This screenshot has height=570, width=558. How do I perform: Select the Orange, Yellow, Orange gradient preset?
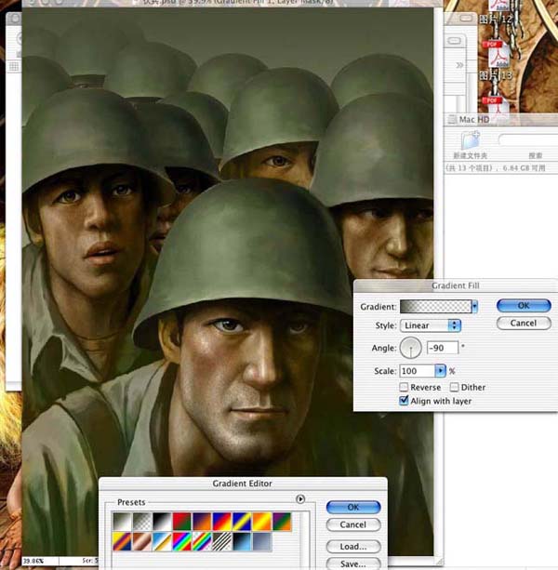(262, 522)
